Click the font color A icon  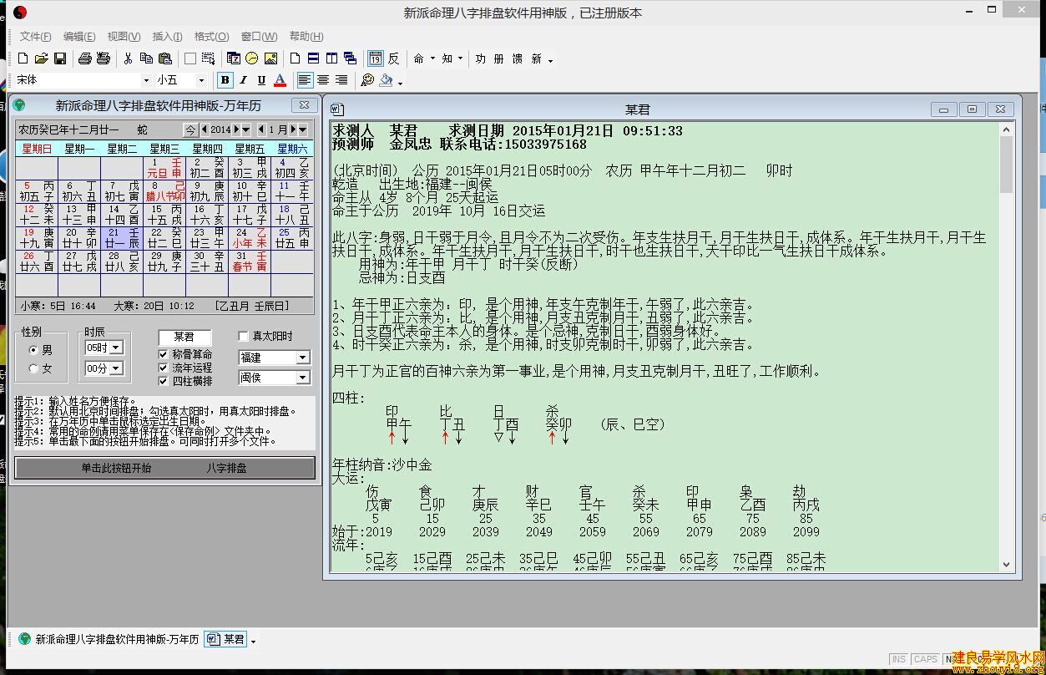pos(280,80)
